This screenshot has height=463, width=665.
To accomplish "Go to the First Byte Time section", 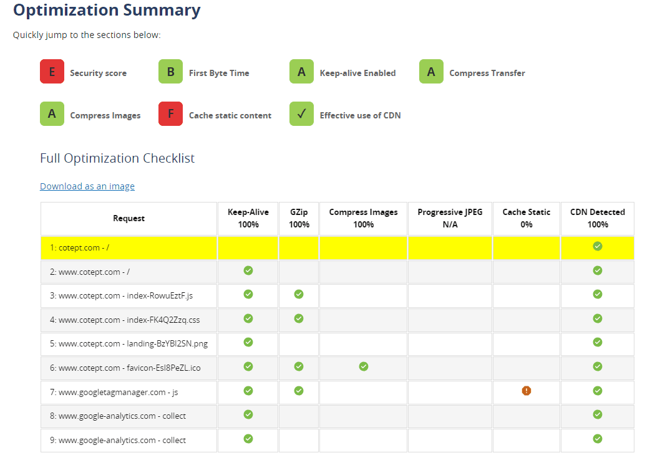I will pyautogui.click(x=218, y=73).
